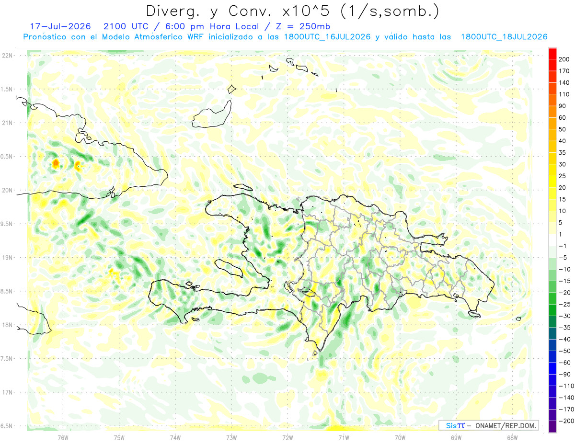Click the '75W' longitude label
575x444 pixels.
coord(119,437)
